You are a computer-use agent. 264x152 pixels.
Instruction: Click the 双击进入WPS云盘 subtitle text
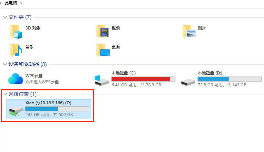point(42,82)
